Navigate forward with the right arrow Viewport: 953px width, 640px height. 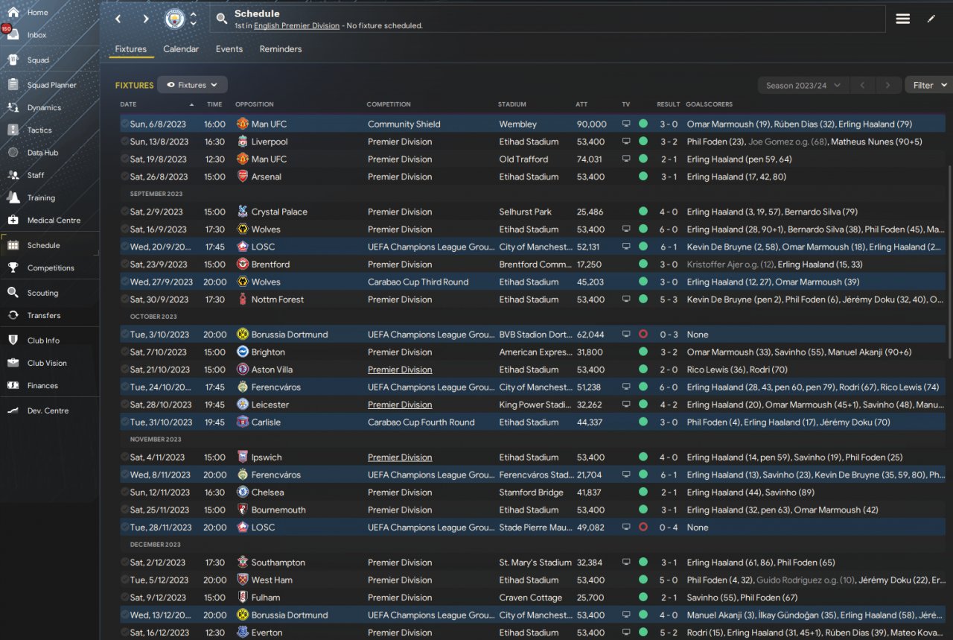tap(146, 19)
